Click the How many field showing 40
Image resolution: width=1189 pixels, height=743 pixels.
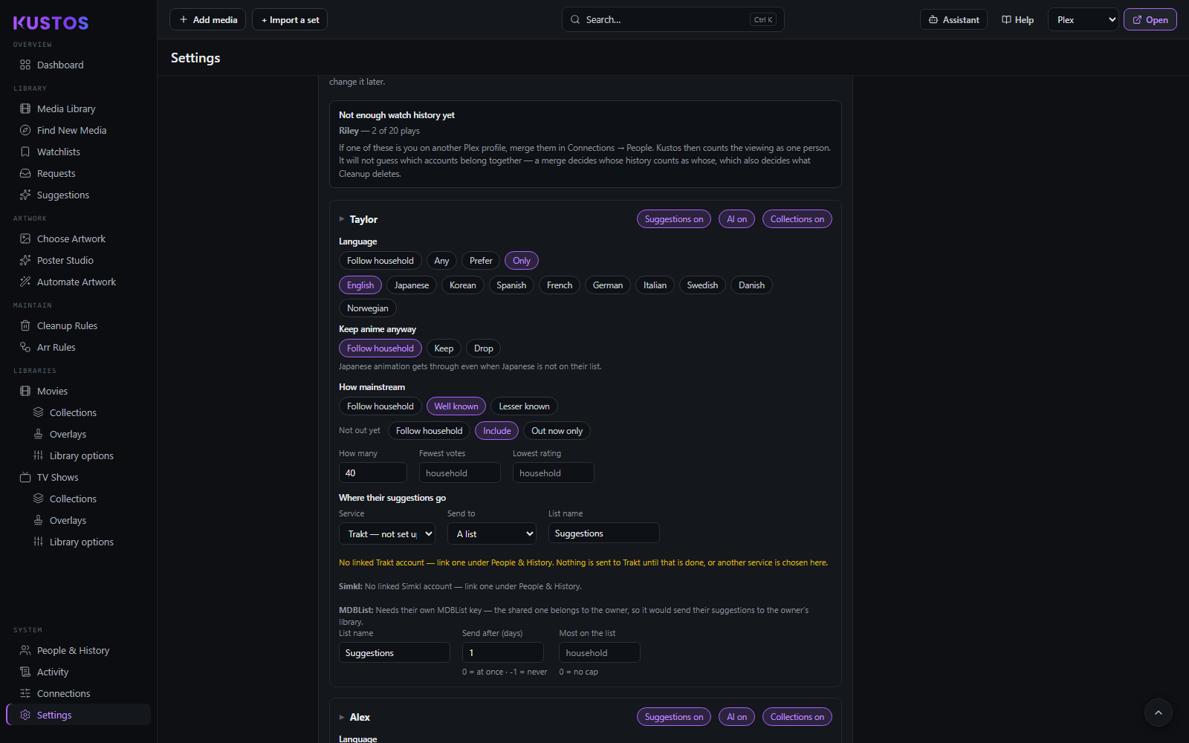click(x=373, y=473)
